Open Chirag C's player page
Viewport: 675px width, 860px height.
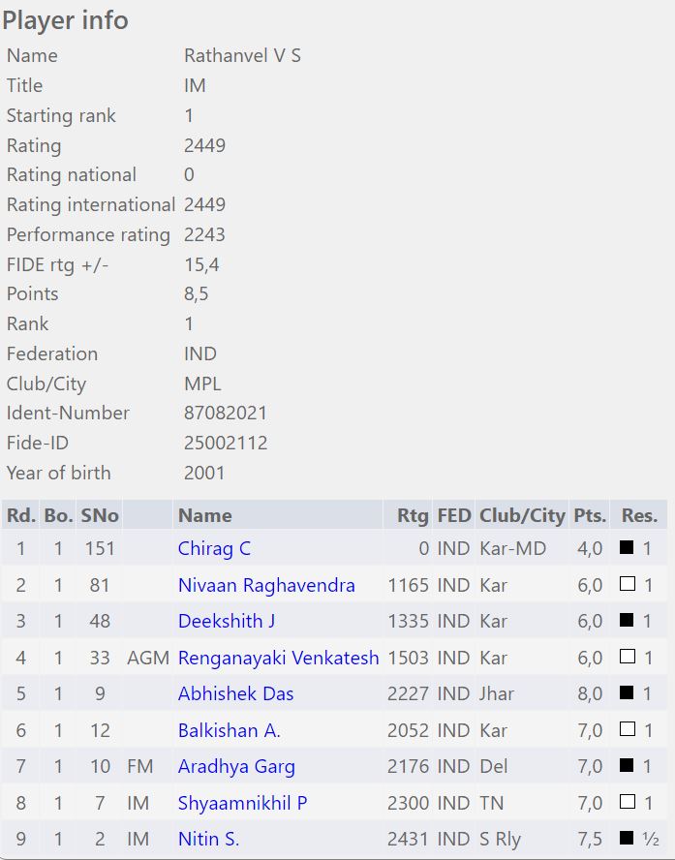click(214, 548)
